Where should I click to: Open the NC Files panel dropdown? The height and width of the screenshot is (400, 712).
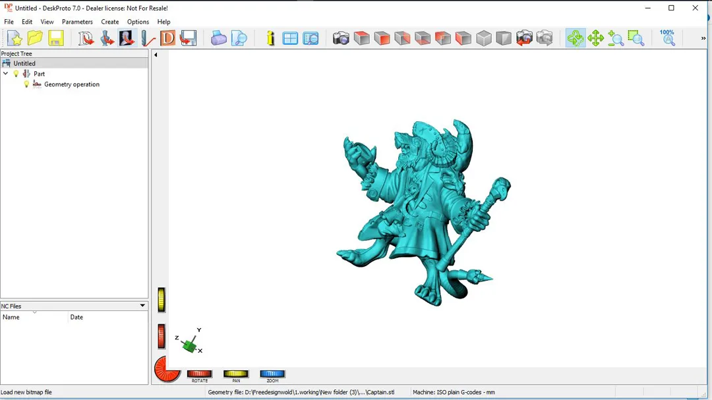142,306
